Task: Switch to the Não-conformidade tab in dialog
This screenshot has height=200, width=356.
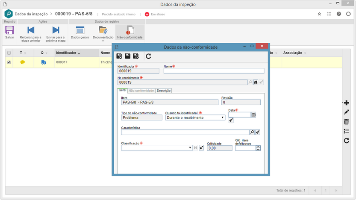Action: [x=141, y=91]
